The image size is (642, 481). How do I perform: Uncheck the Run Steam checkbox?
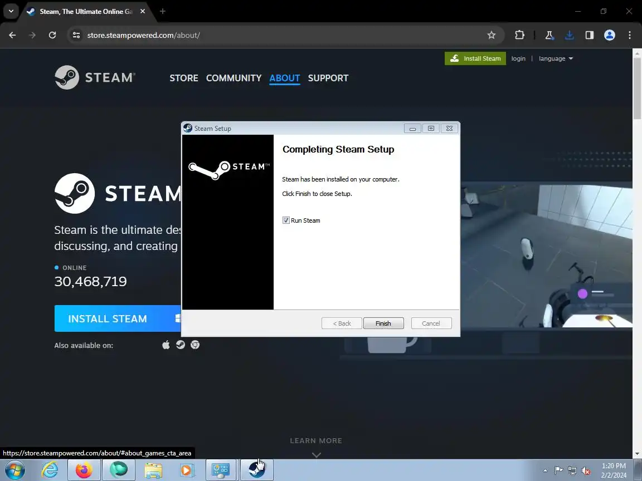[x=286, y=220]
